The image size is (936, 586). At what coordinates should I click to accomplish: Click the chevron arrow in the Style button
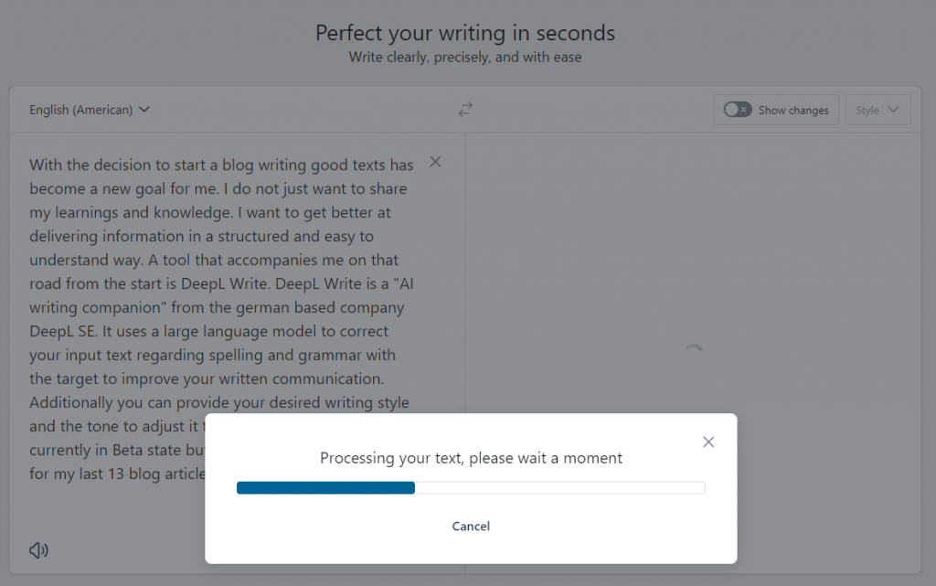(x=893, y=111)
